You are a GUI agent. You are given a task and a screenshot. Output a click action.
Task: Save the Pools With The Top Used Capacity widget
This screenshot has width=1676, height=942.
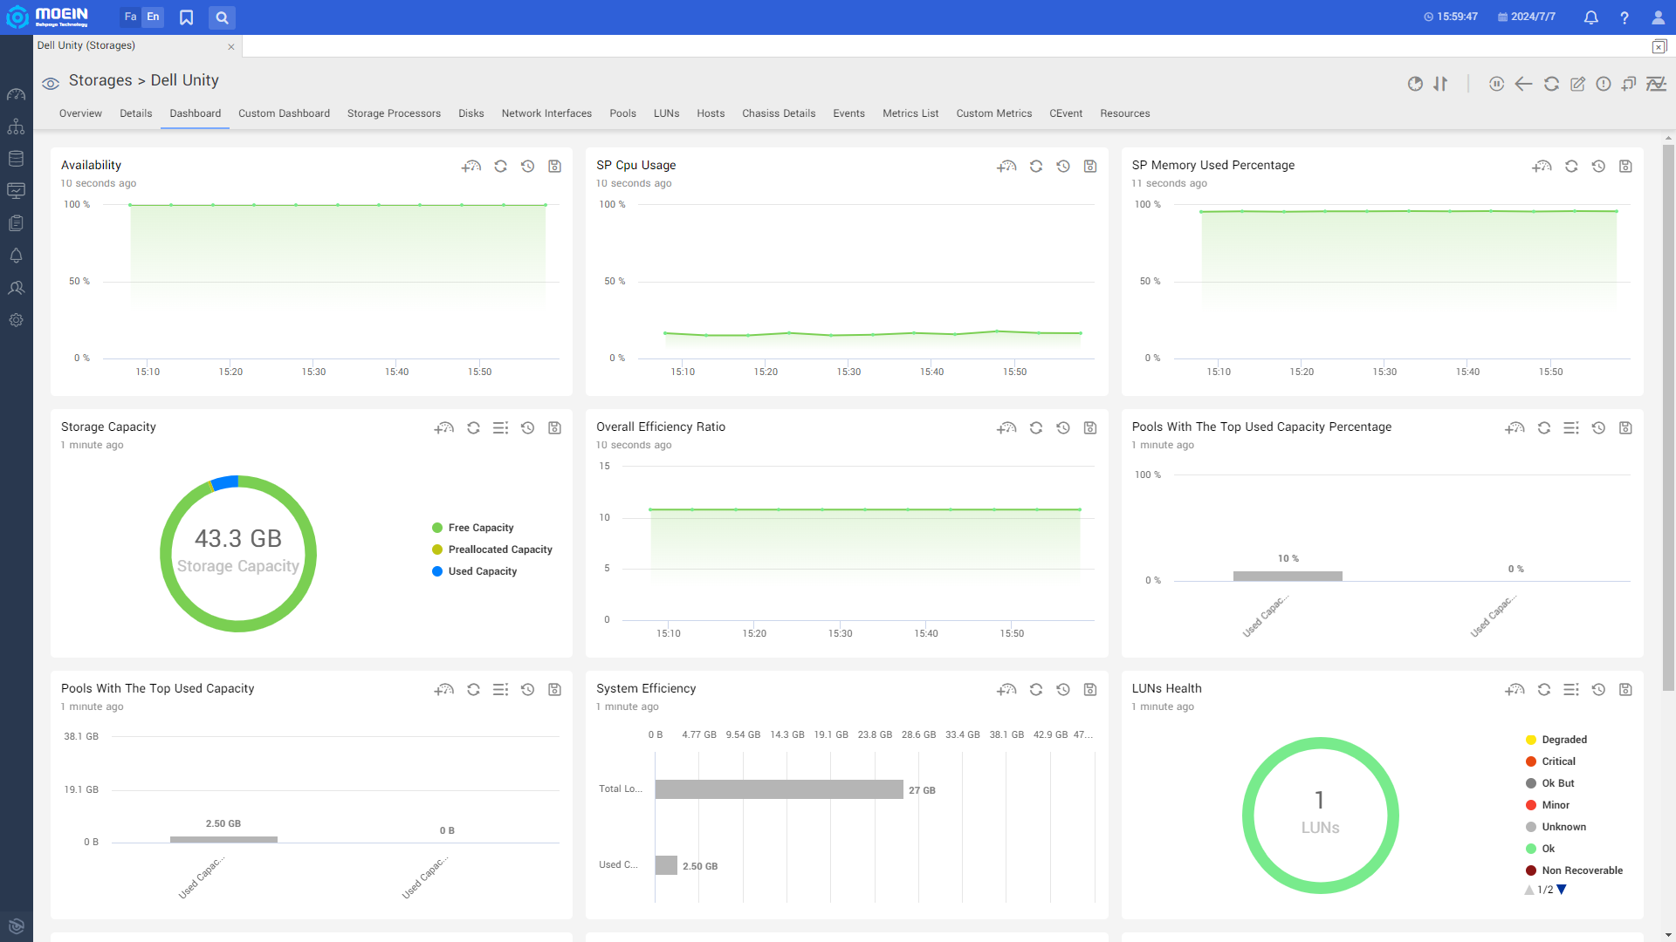pyautogui.click(x=554, y=689)
